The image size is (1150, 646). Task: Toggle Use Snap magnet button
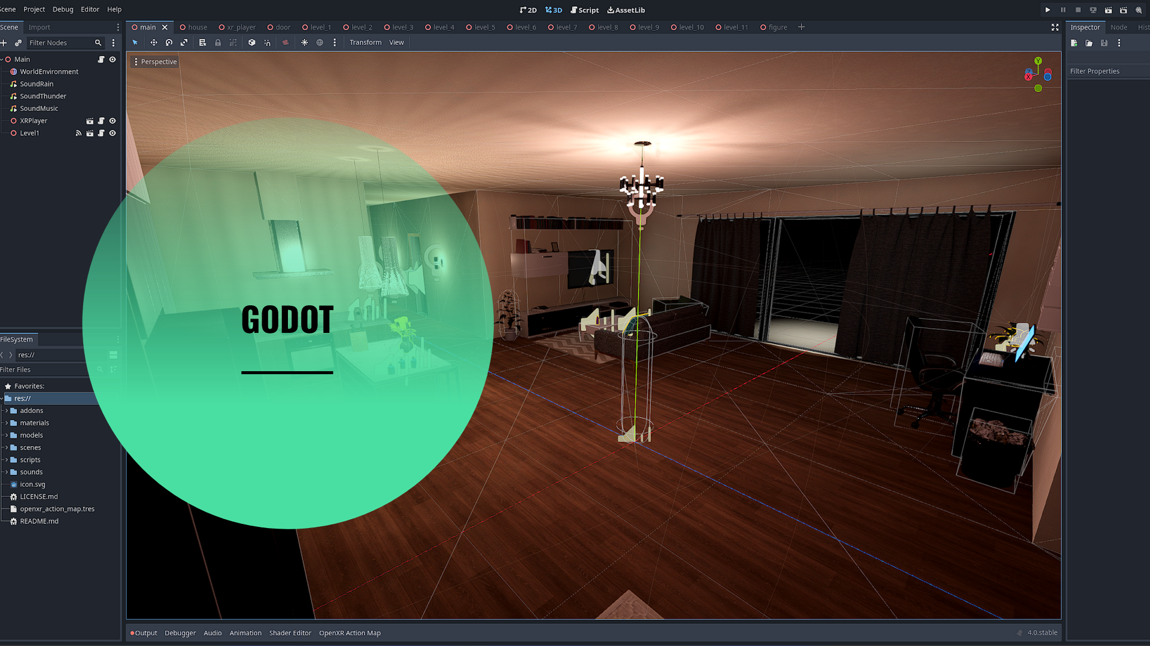[x=267, y=43]
